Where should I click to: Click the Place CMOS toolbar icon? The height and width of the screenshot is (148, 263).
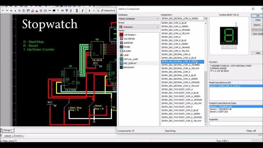click(28, 11)
